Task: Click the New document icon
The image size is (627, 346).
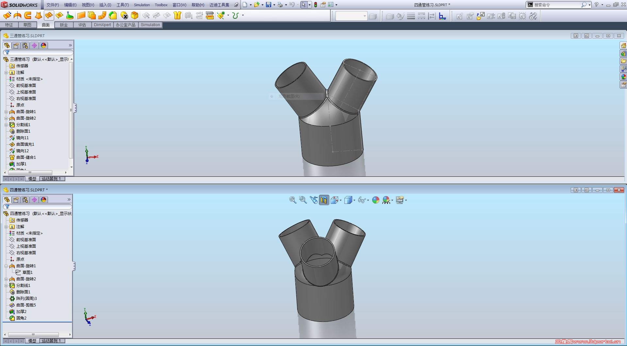Action: pos(245,5)
